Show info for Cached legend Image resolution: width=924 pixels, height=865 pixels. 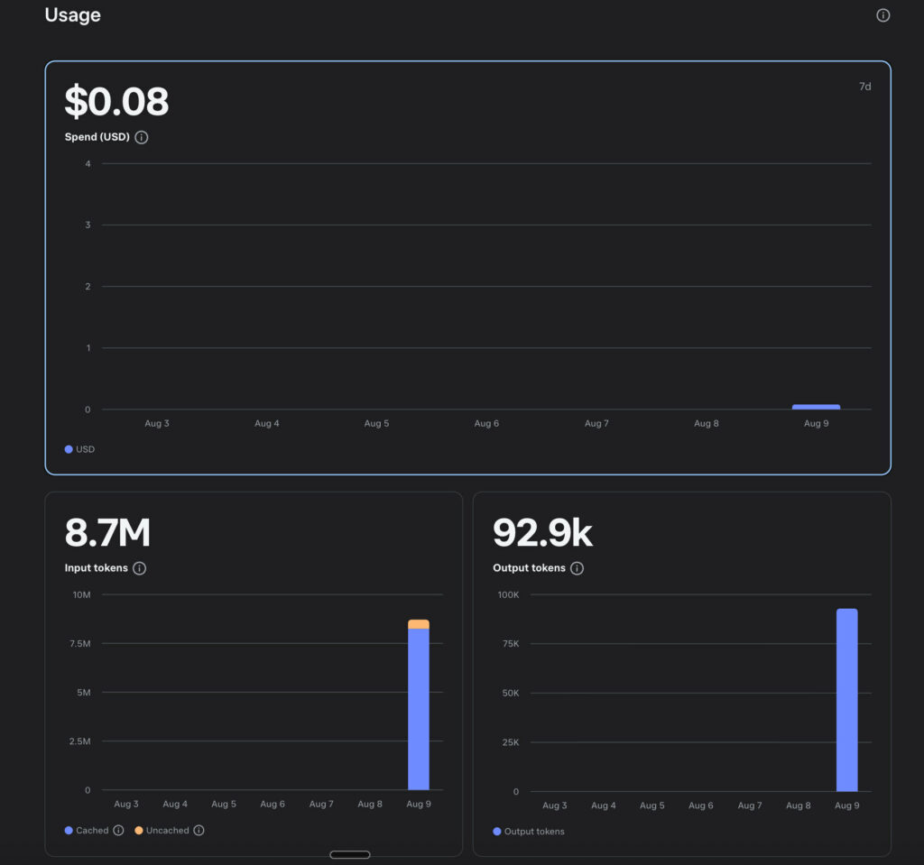tap(118, 830)
